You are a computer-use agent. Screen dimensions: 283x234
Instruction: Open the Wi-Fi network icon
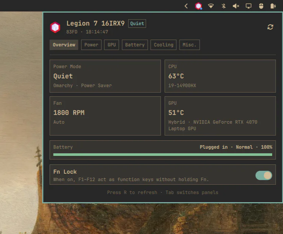pos(211,6)
